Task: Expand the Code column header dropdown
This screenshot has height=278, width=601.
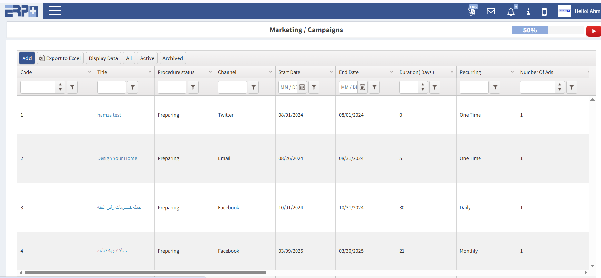Action: point(89,72)
